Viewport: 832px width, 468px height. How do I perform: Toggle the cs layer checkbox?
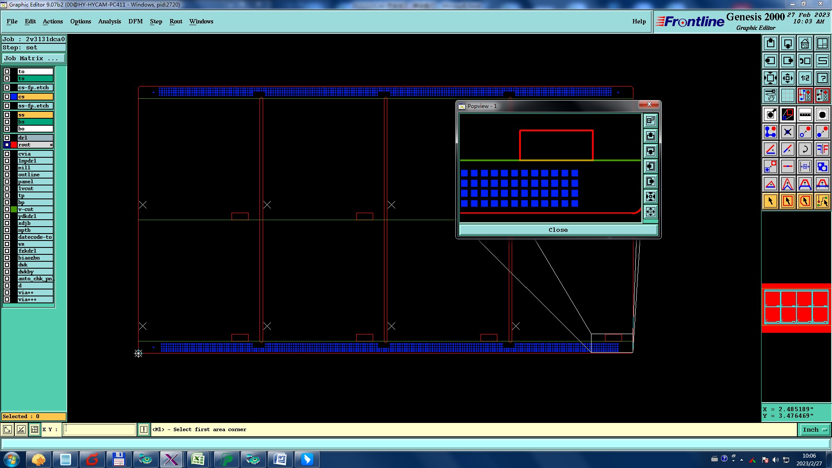click(7, 97)
